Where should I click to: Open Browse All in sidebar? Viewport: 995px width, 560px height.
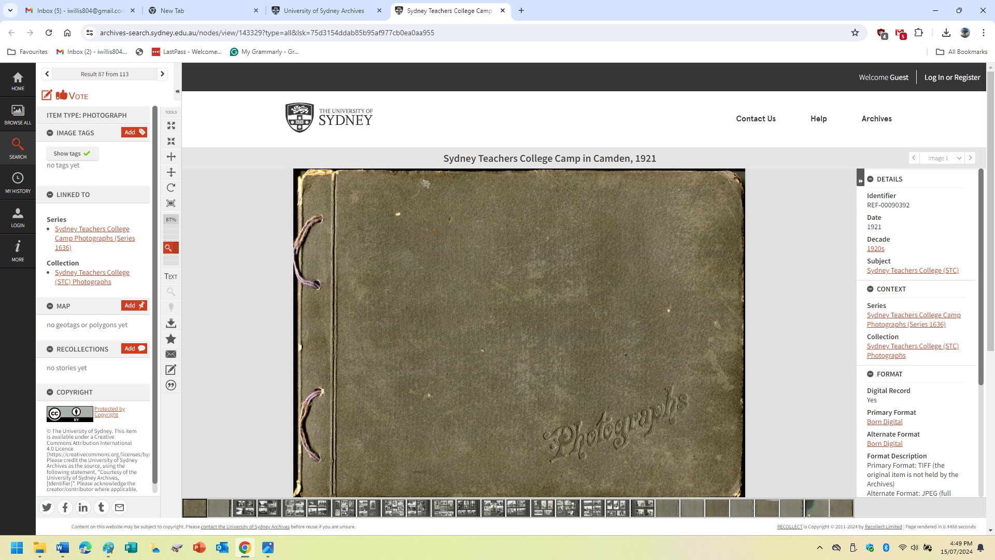[18, 115]
